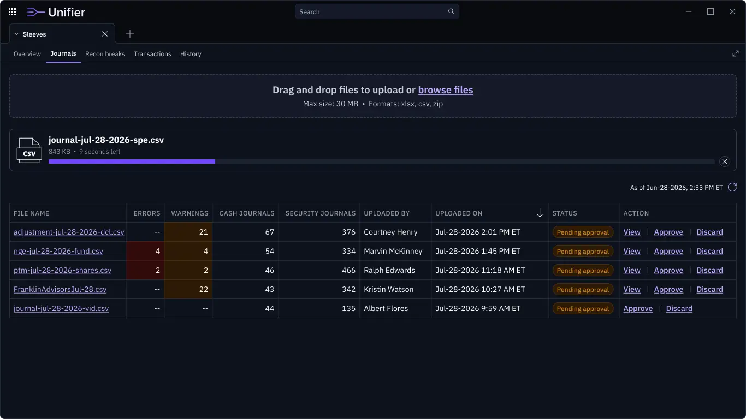Open adjustment-jul-28-2026-dcl.csv file
This screenshot has height=419, width=746.
69,232
